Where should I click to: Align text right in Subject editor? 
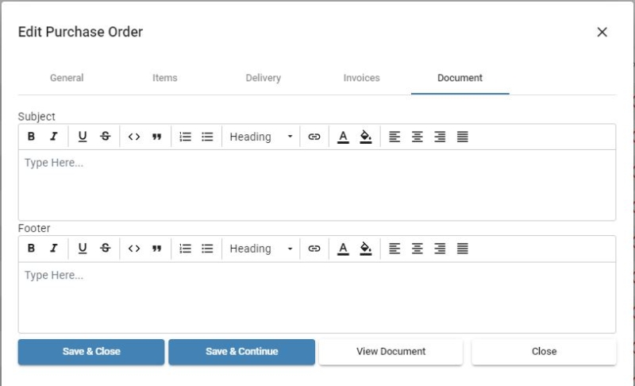point(440,137)
